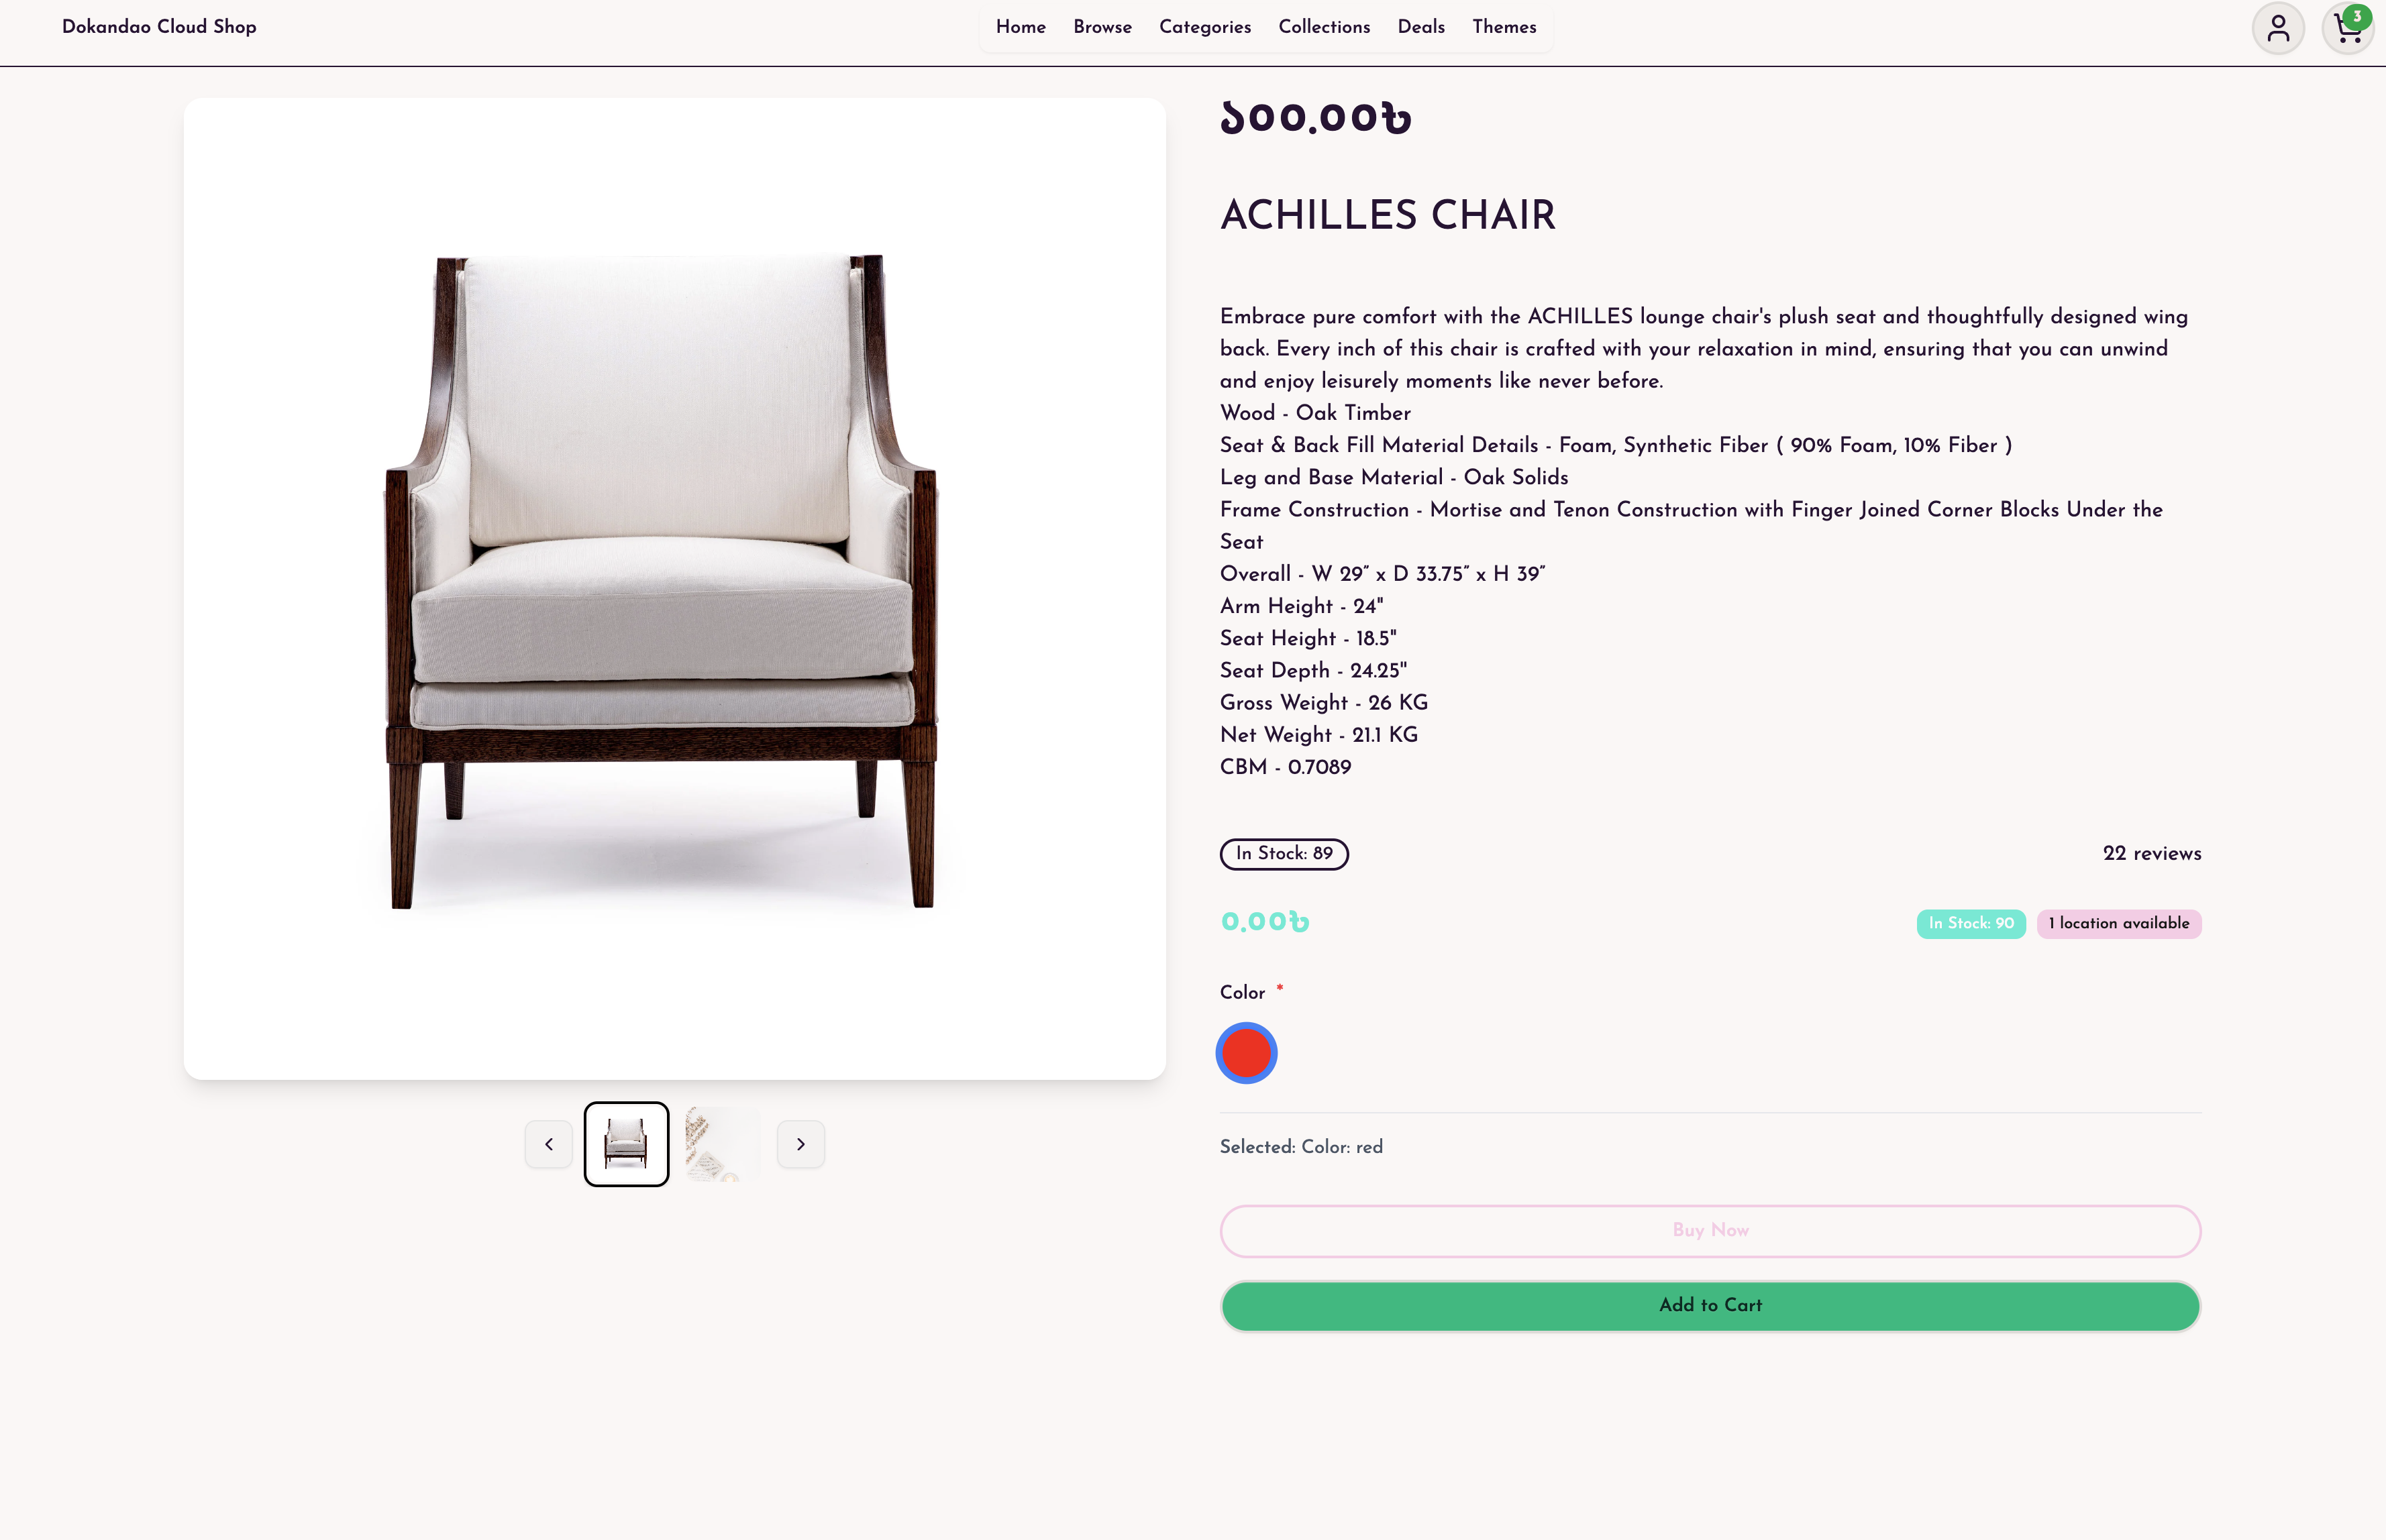
Task: Select the red color swatch
Action: click(1245, 1053)
